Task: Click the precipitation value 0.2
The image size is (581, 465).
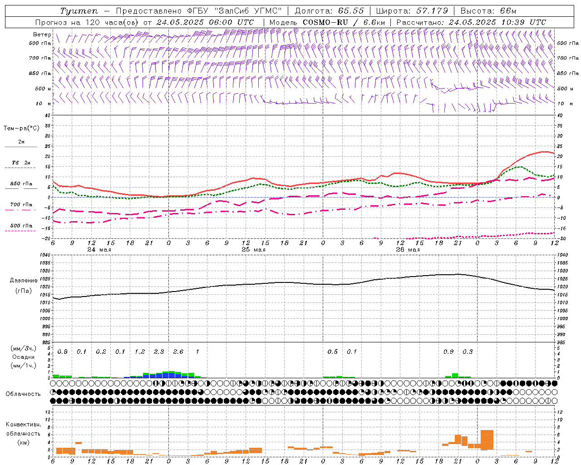Action: click(101, 351)
